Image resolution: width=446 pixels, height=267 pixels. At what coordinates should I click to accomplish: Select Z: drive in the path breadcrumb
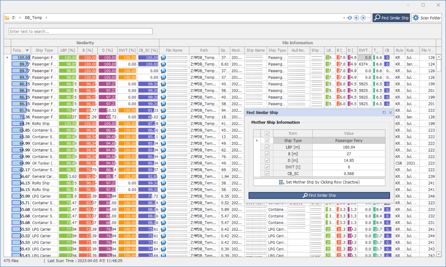pos(14,18)
